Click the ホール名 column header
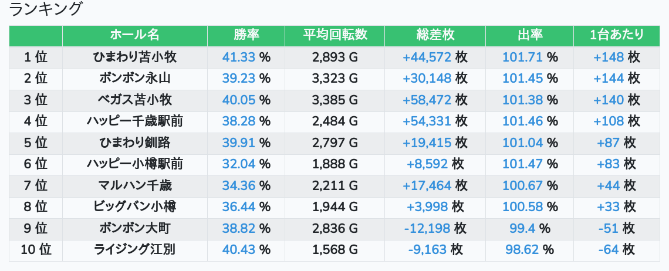This screenshot has height=271, width=669. [x=135, y=35]
